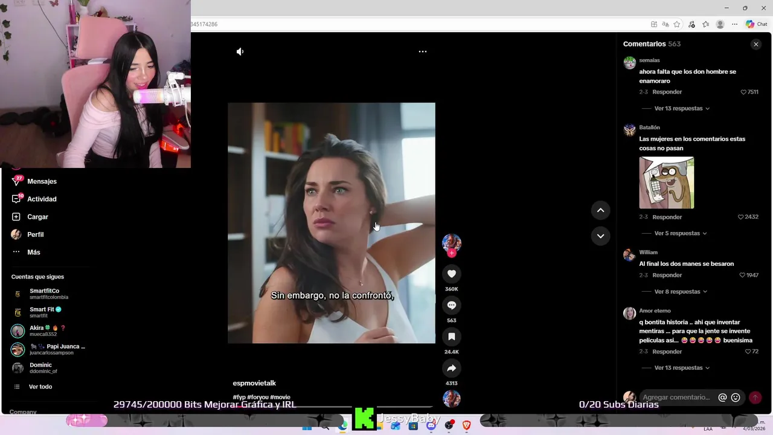
Task: Open the Smart Fit verified account
Action: pyautogui.click(x=46, y=312)
